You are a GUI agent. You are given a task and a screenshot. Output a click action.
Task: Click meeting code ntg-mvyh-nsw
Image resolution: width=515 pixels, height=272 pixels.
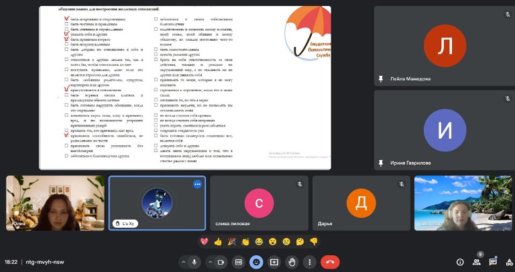(x=45, y=262)
